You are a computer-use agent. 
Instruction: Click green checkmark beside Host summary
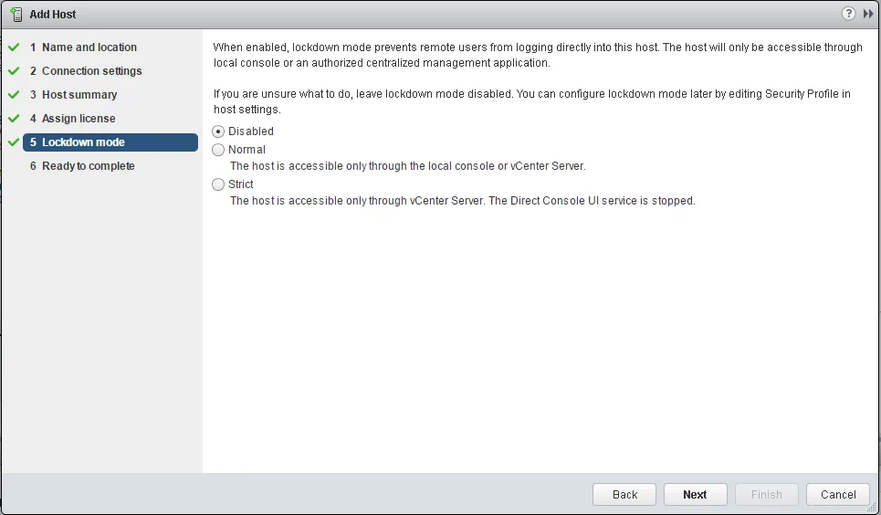pos(14,94)
